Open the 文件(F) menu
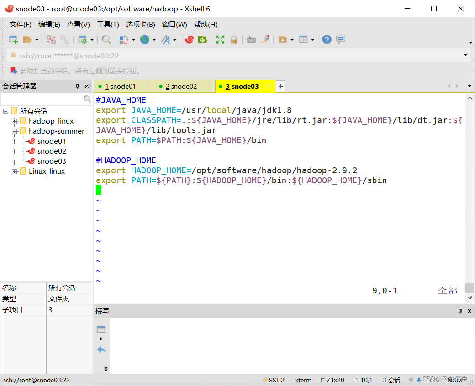Viewport: 475px width, 386px height. pos(20,25)
